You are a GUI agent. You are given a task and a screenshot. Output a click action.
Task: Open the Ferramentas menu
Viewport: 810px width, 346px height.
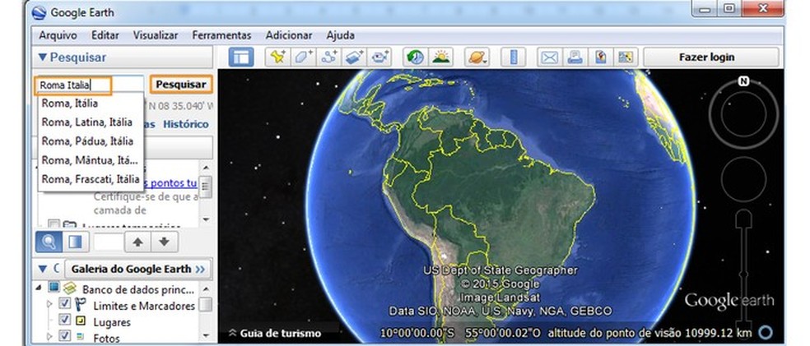[x=221, y=35]
